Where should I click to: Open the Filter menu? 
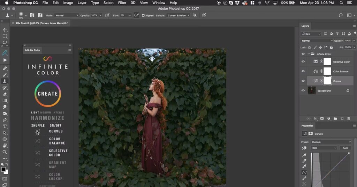pyautogui.click(x=122, y=3)
